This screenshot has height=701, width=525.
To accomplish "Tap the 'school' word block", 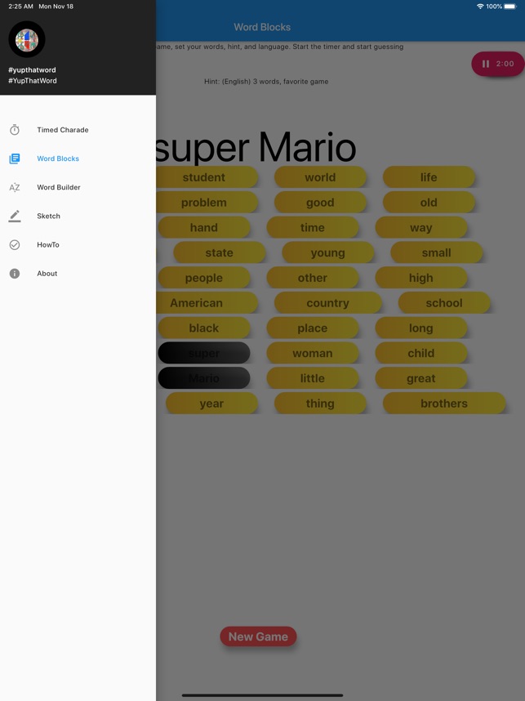I will [x=444, y=302].
